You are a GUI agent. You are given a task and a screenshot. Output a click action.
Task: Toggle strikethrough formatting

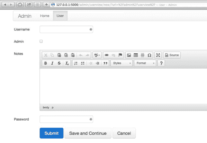[59, 63]
